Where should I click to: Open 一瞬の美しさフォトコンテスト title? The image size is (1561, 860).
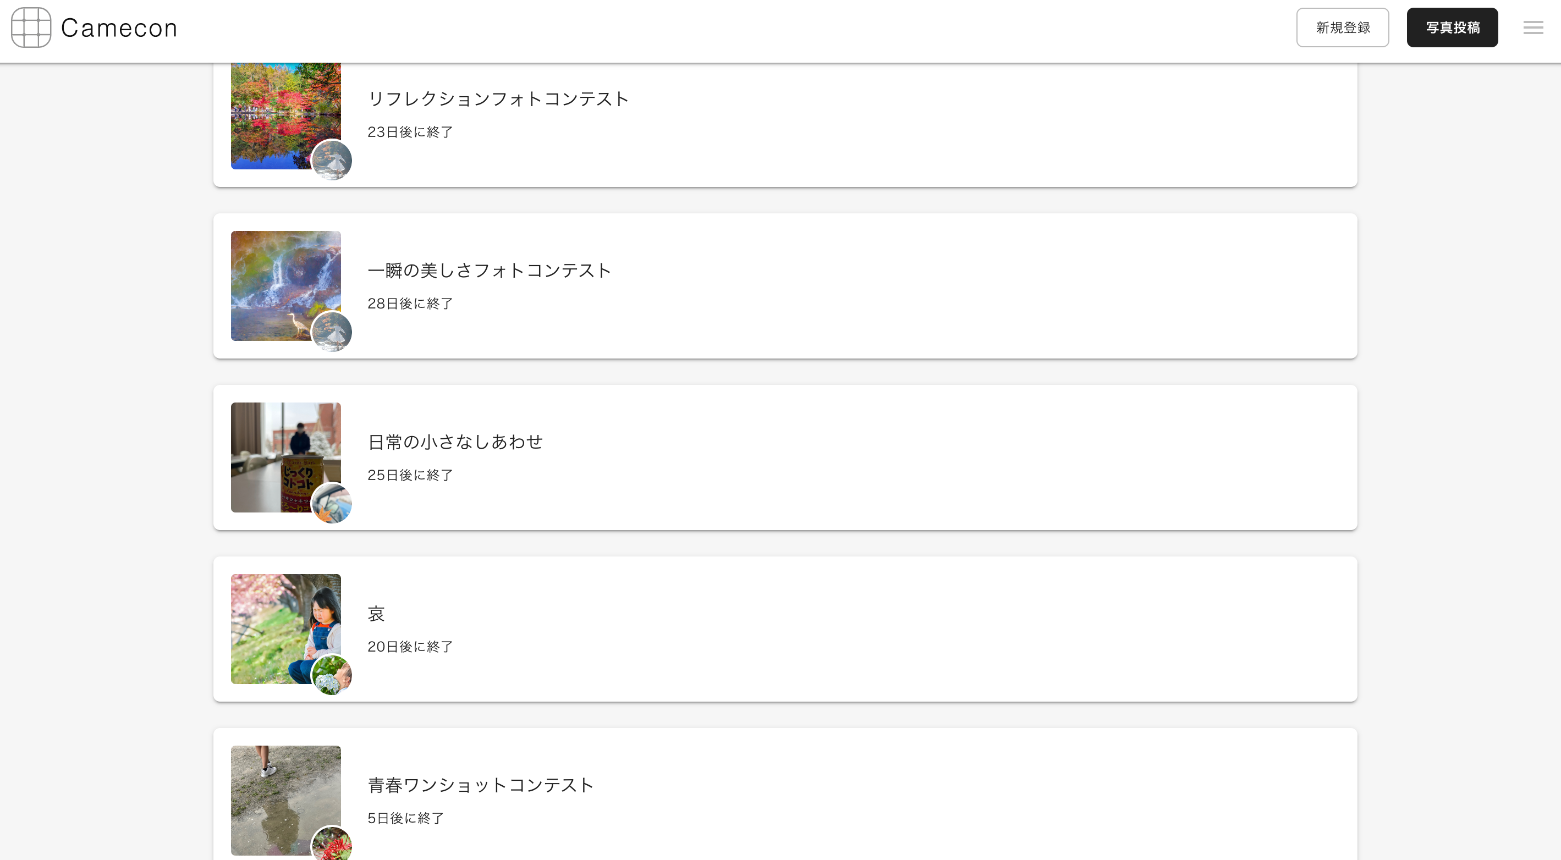(489, 270)
